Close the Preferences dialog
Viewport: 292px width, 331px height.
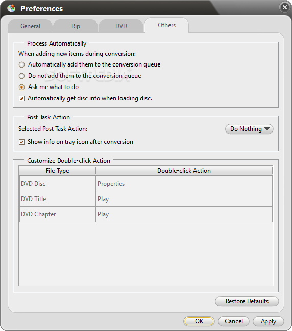(285, 7)
